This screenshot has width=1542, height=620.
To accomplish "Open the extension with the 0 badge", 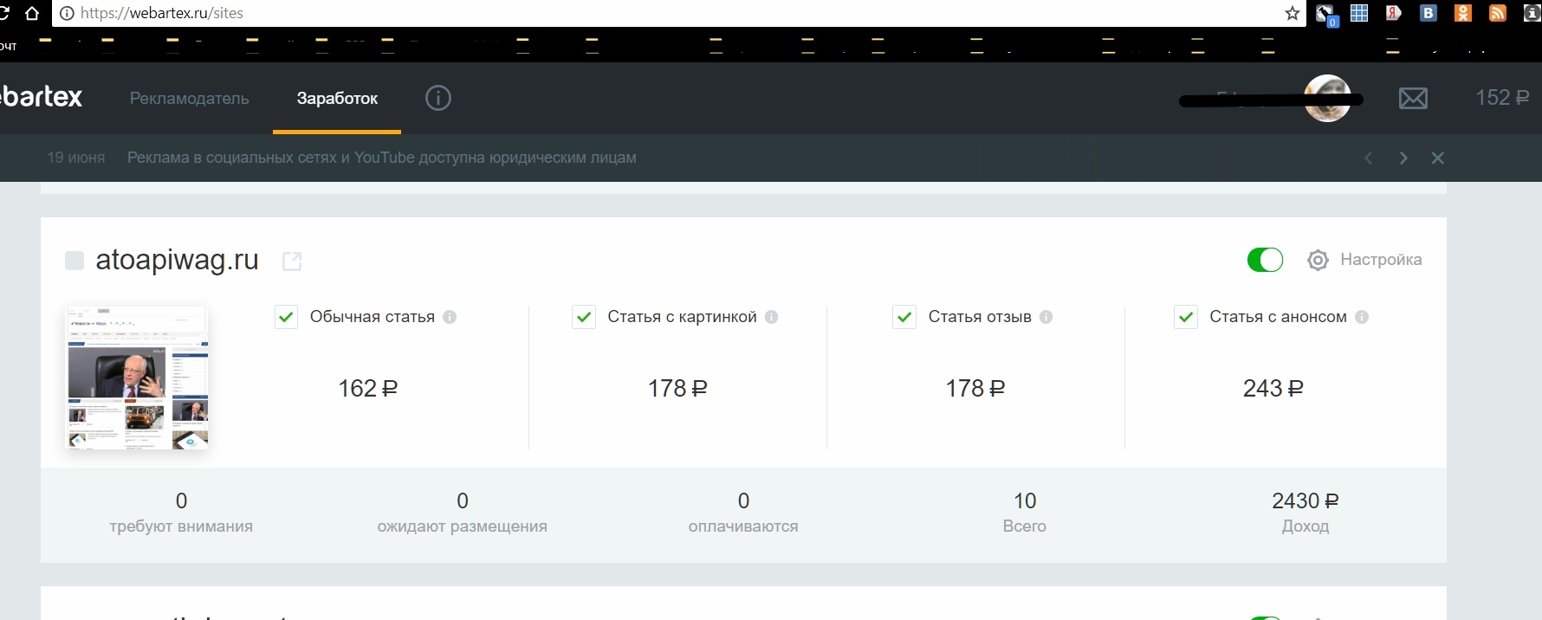I will 1326,15.
